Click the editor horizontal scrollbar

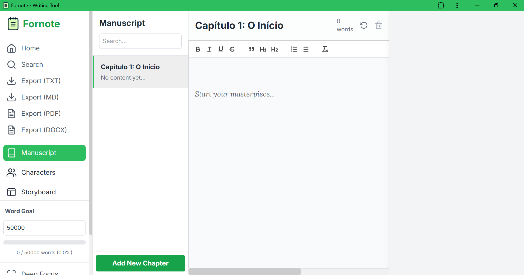[x=245, y=272]
